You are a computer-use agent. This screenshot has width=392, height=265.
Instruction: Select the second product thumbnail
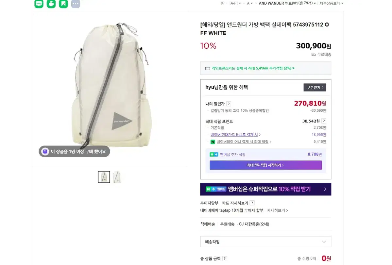117,176
